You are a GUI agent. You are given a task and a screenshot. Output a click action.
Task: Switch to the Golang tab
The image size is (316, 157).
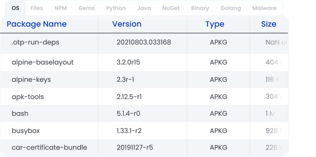pos(231,8)
